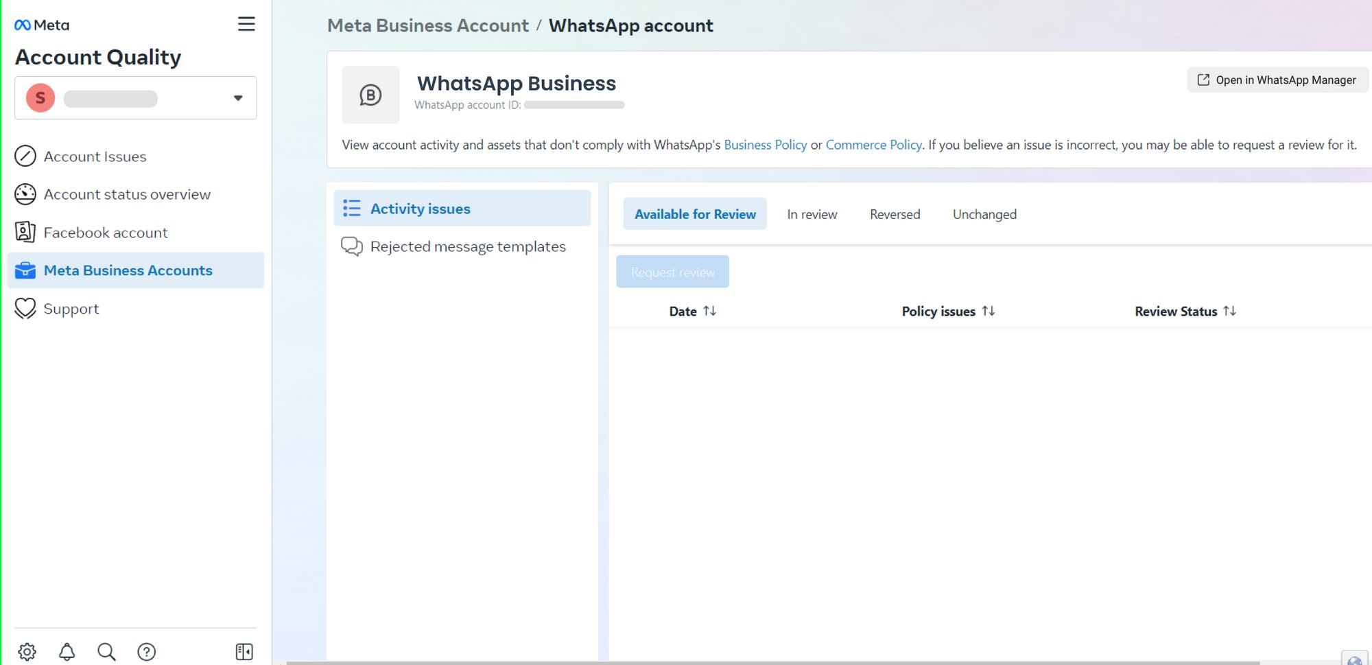Click the WhatsApp Business logo thumbnail

[x=370, y=95]
